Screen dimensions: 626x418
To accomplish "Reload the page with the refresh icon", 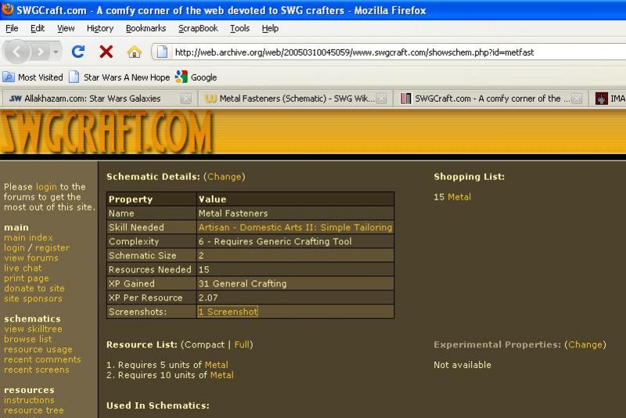I will tap(77, 52).
